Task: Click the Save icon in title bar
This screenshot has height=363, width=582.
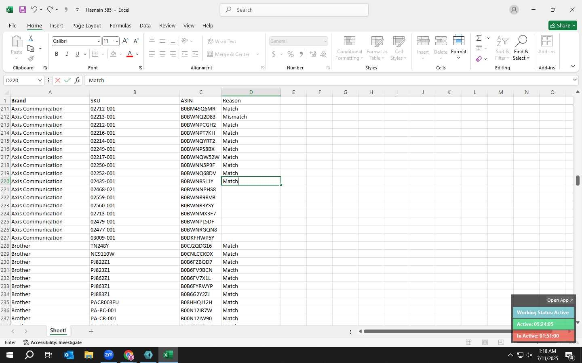Action: click(23, 10)
